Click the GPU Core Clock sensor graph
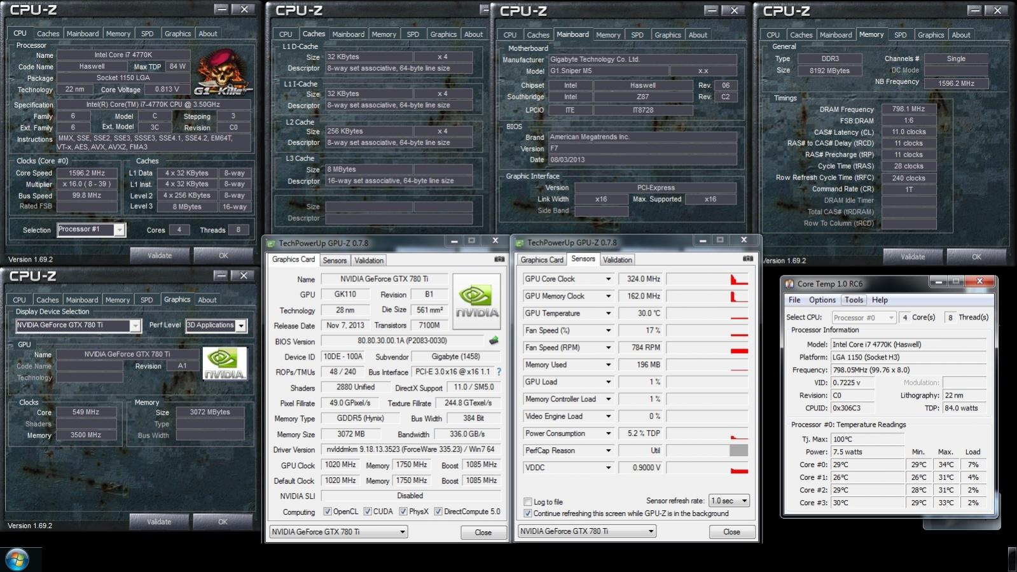The image size is (1017, 572). (707, 279)
